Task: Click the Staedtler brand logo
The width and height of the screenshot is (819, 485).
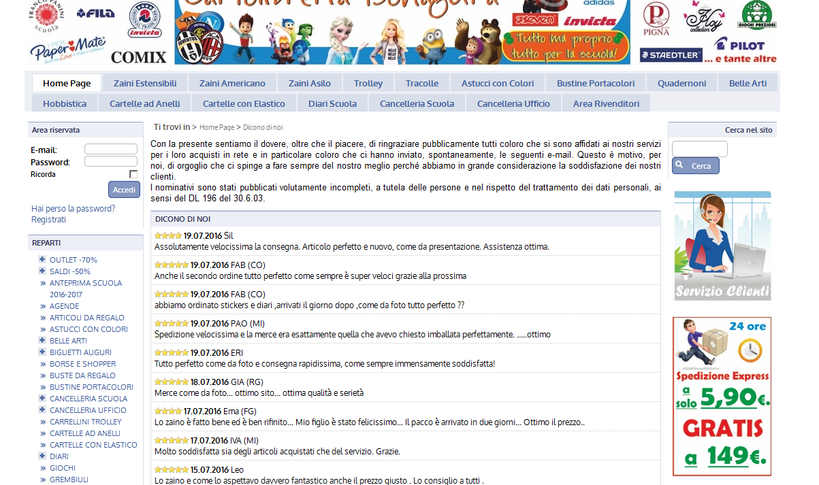Action: [x=671, y=55]
